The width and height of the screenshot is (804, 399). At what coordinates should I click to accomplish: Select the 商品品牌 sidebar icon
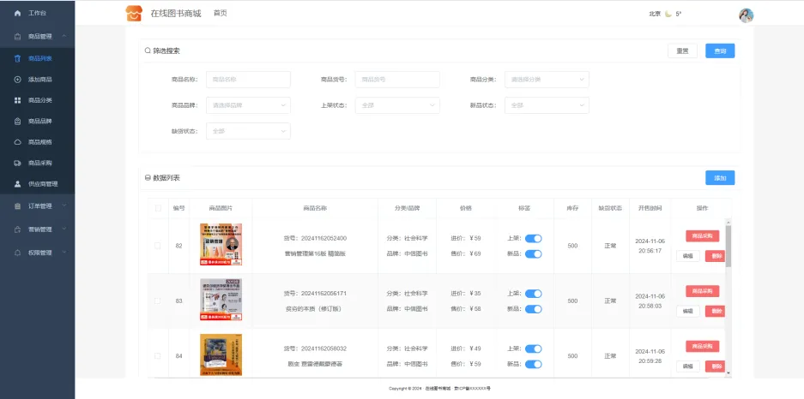pyautogui.click(x=17, y=121)
